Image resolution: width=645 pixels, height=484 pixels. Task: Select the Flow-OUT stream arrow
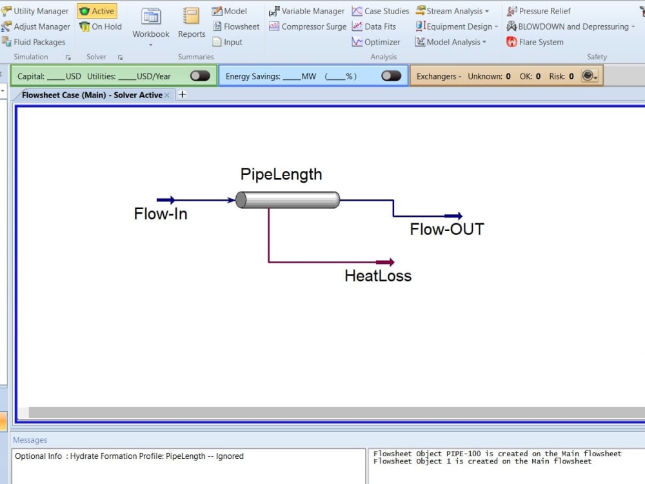click(x=453, y=216)
